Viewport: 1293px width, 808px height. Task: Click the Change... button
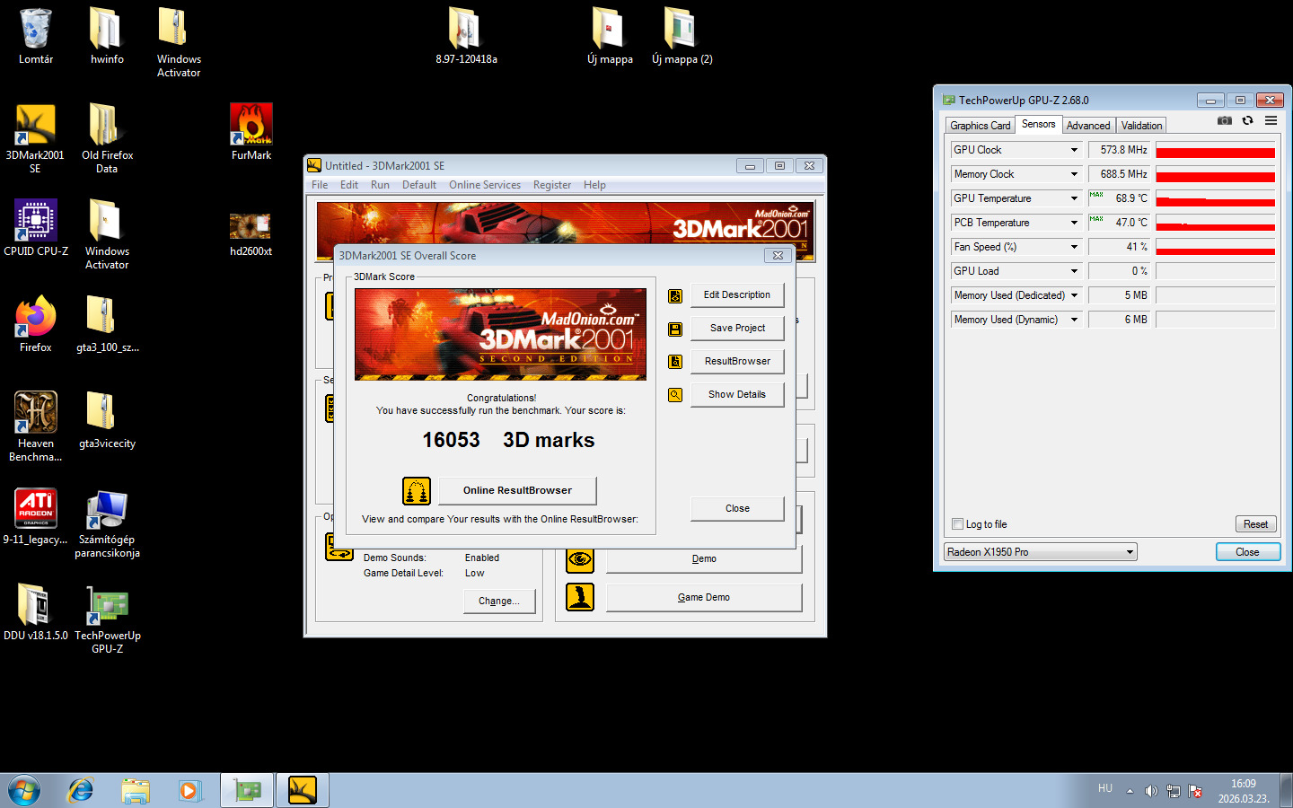[x=499, y=602]
